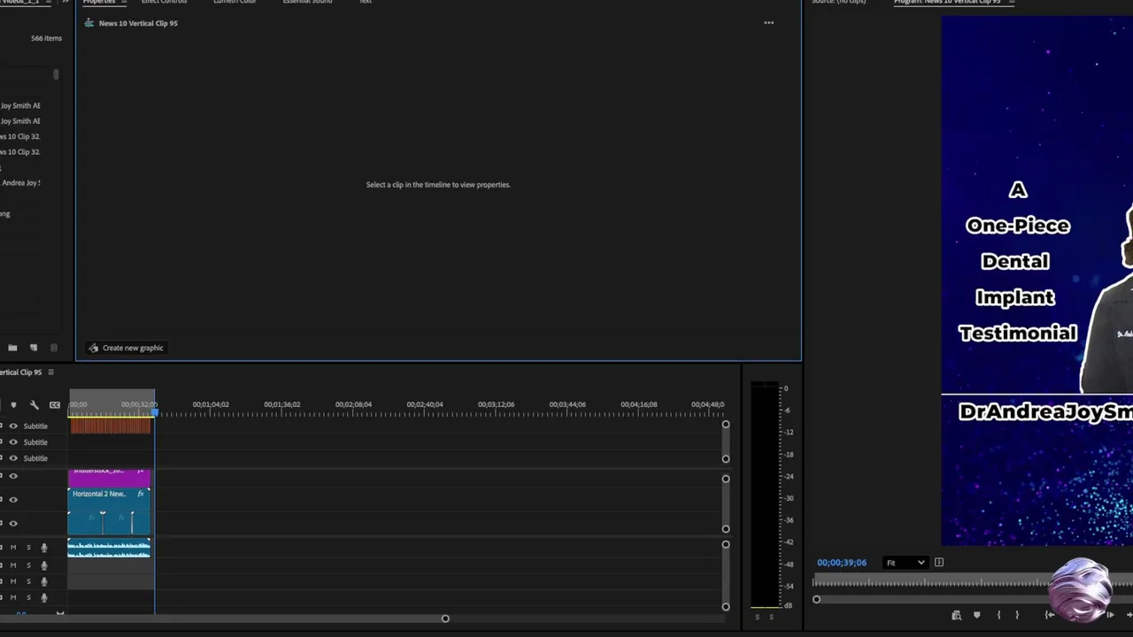Click the Create new graphic button

tap(126, 348)
